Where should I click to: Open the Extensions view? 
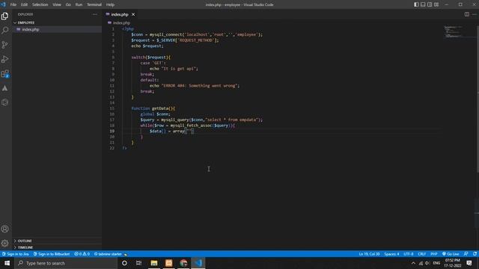pos(5,73)
